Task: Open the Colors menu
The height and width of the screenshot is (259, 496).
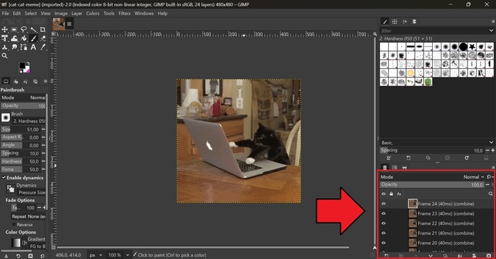Action: coord(92,13)
